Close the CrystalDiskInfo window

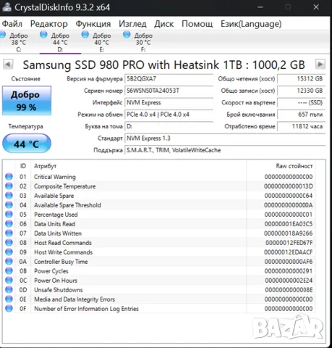[x=316, y=7]
